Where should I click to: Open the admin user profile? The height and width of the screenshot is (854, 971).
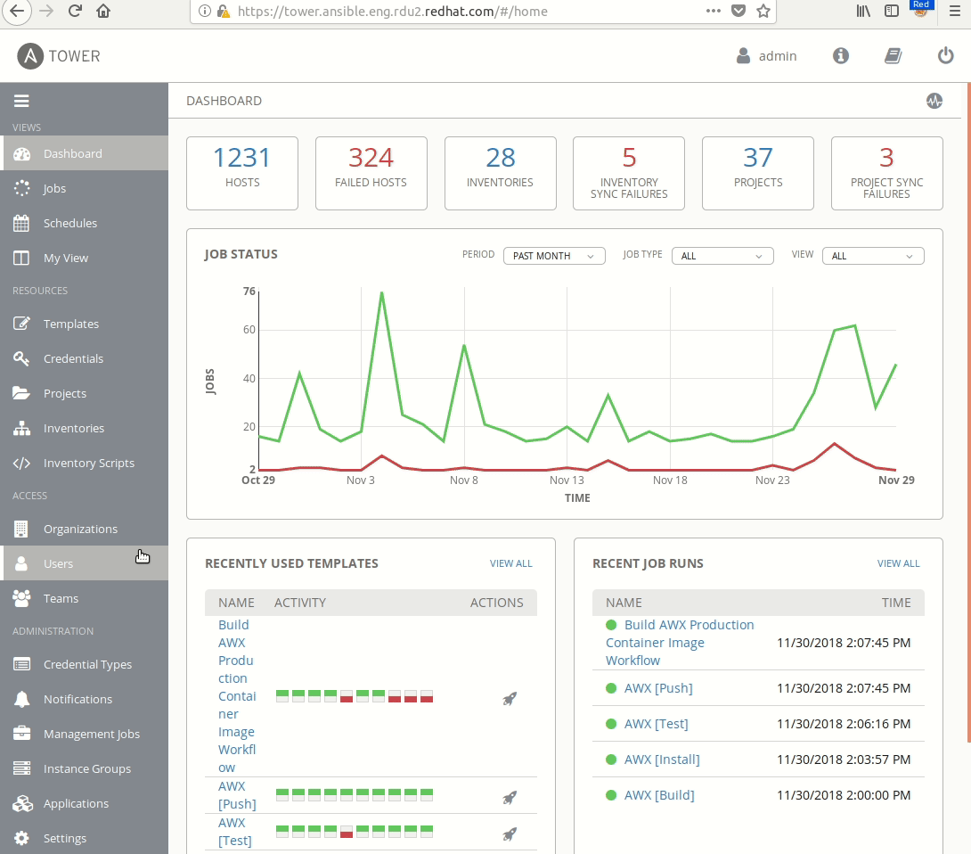tap(766, 56)
